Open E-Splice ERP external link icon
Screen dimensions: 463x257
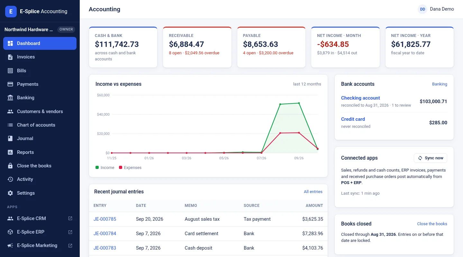(70, 232)
